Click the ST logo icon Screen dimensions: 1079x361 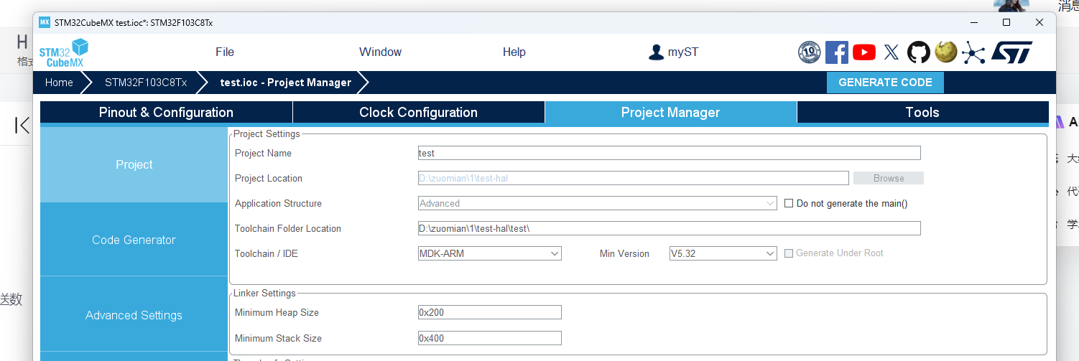[x=1011, y=52]
